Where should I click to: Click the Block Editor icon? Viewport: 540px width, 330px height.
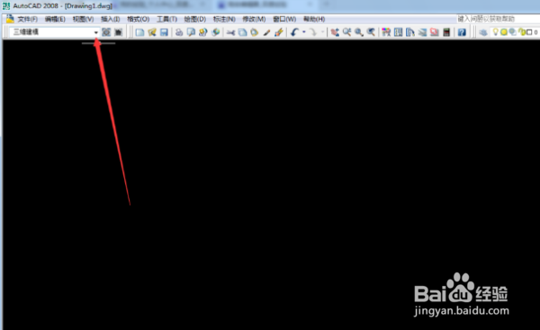coord(279,32)
